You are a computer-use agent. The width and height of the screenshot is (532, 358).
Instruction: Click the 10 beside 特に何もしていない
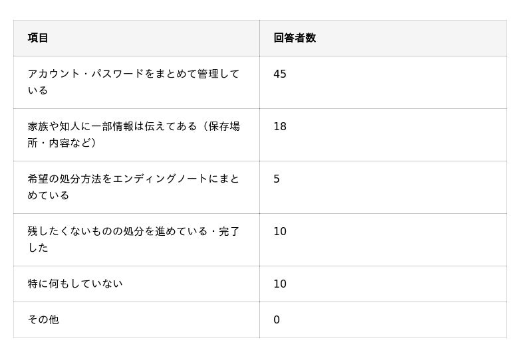(x=280, y=284)
